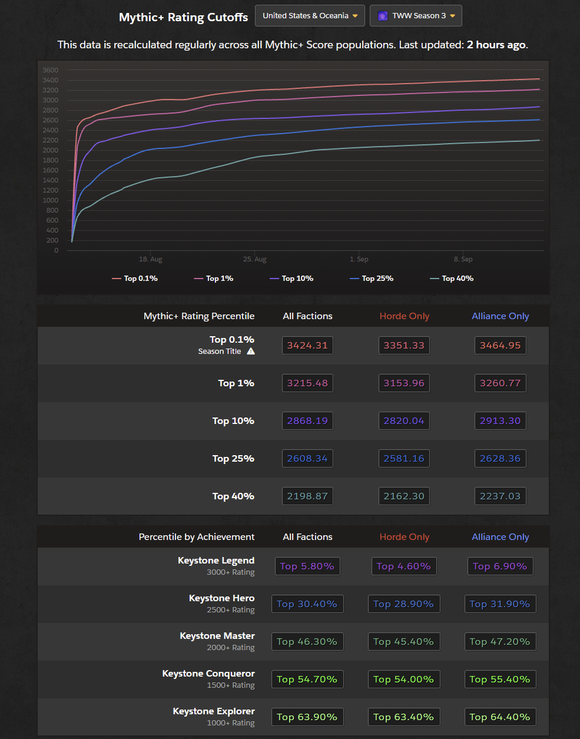Select Top 1% All Factions value 3215.48
Screen dimensions: 580x739
[307, 383]
